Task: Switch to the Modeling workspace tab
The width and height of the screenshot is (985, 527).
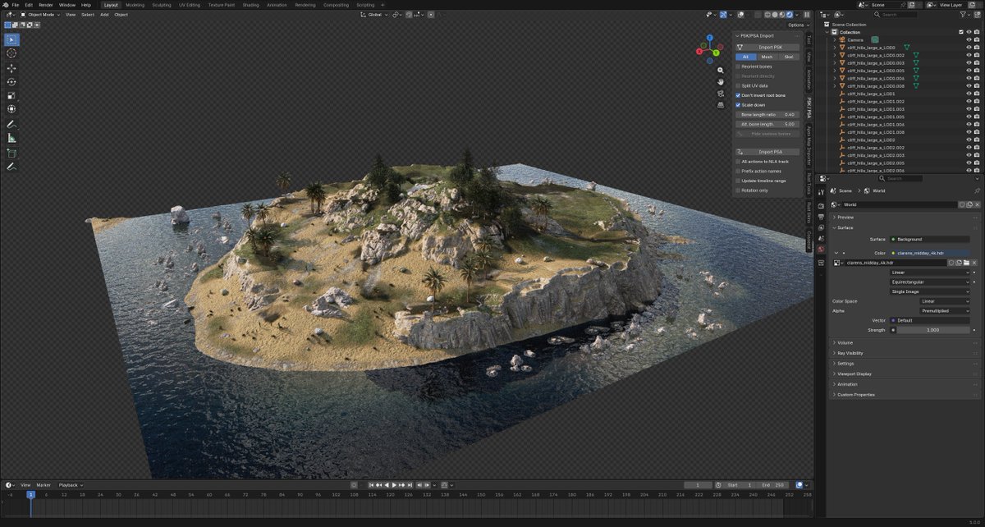Action: pyautogui.click(x=135, y=4)
